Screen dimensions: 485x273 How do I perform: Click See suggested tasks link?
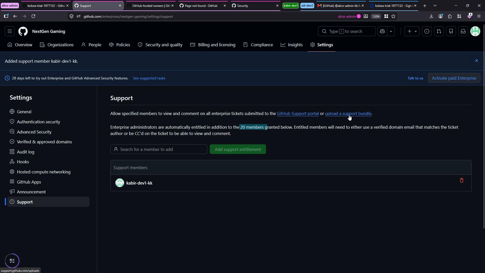click(x=149, y=78)
